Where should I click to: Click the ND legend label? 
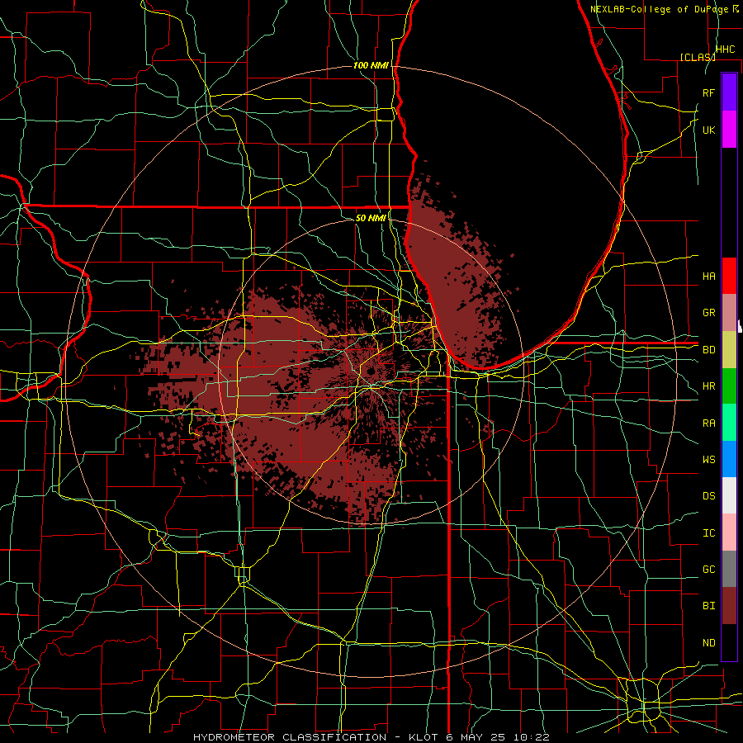709,643
